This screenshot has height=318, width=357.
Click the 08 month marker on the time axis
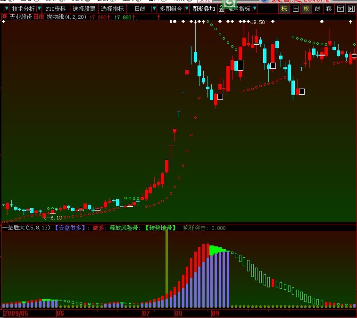pyautogui.click(x=179, y=313)
